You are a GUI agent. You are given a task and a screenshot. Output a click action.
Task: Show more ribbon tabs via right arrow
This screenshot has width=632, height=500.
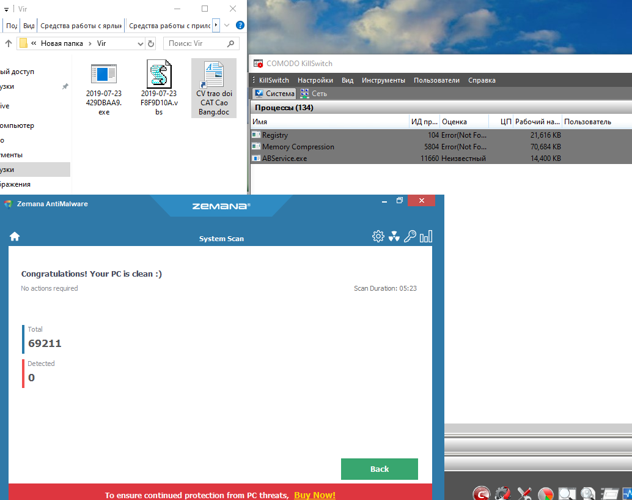point(216,25)
